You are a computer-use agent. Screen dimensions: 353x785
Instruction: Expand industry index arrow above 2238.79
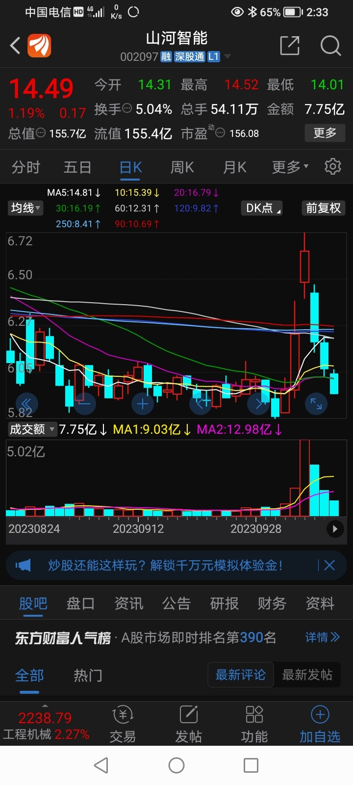(x=45, y=706)
